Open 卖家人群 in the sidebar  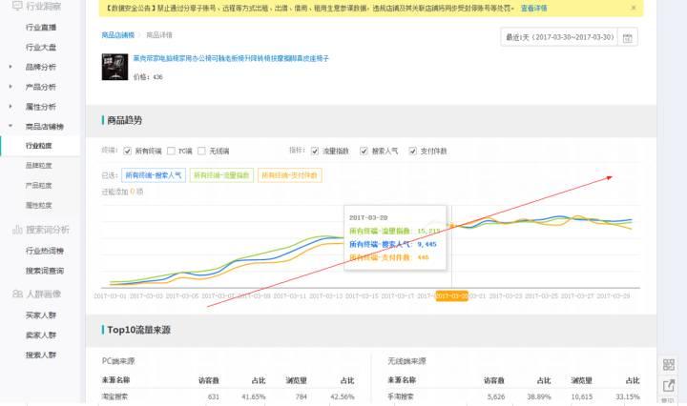[x=41, y=335]
